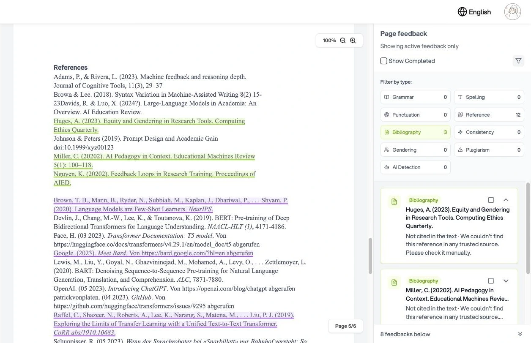Click the Punctuation circle icon

[386, 115]
